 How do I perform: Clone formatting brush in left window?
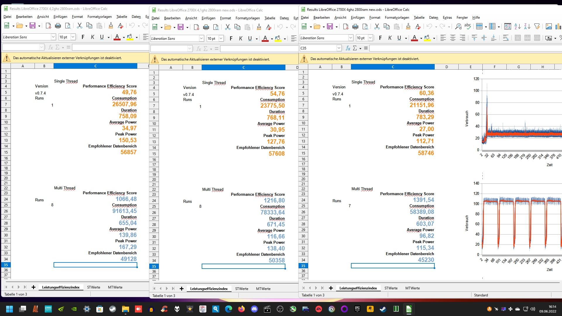tap(111, 26)
